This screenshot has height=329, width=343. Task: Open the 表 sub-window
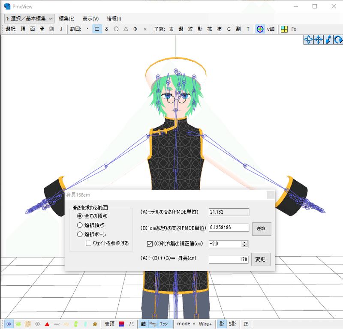(x=171, y=29)
